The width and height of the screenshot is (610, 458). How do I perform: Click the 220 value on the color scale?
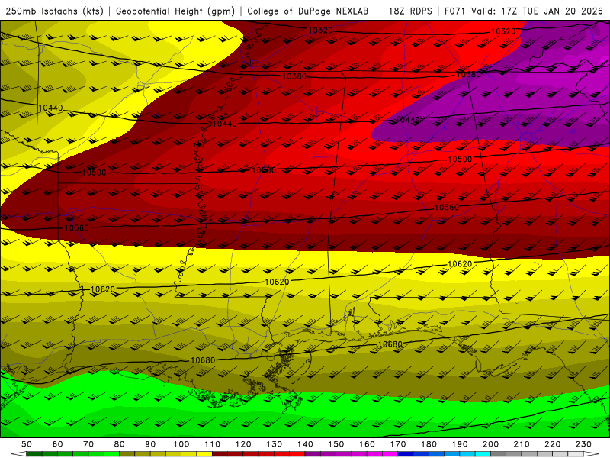552,444
